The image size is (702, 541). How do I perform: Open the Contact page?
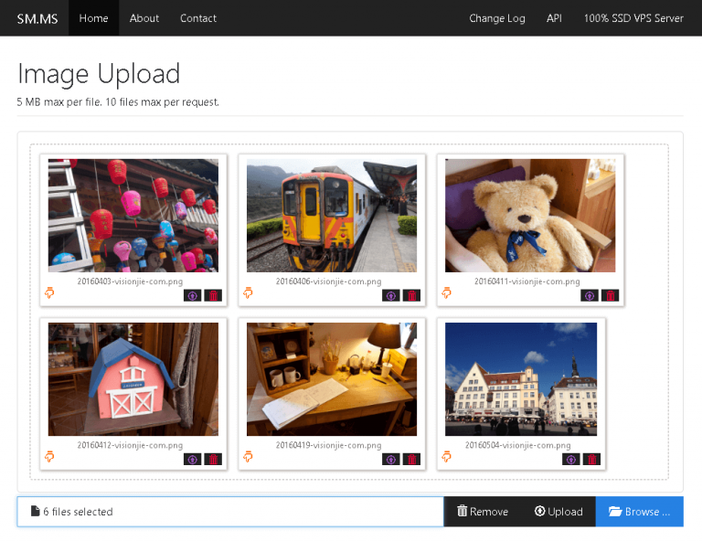(197, 18)
